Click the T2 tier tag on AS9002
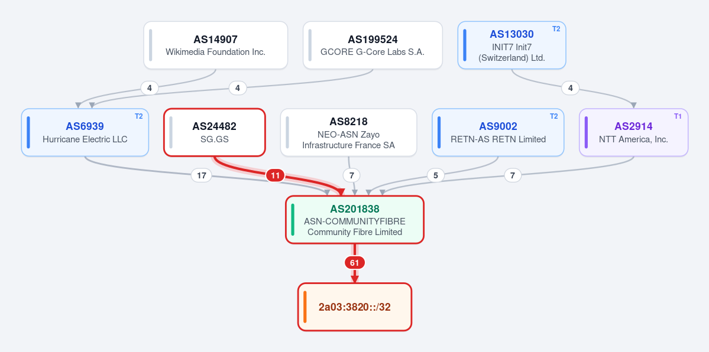 tap(554, 116)
